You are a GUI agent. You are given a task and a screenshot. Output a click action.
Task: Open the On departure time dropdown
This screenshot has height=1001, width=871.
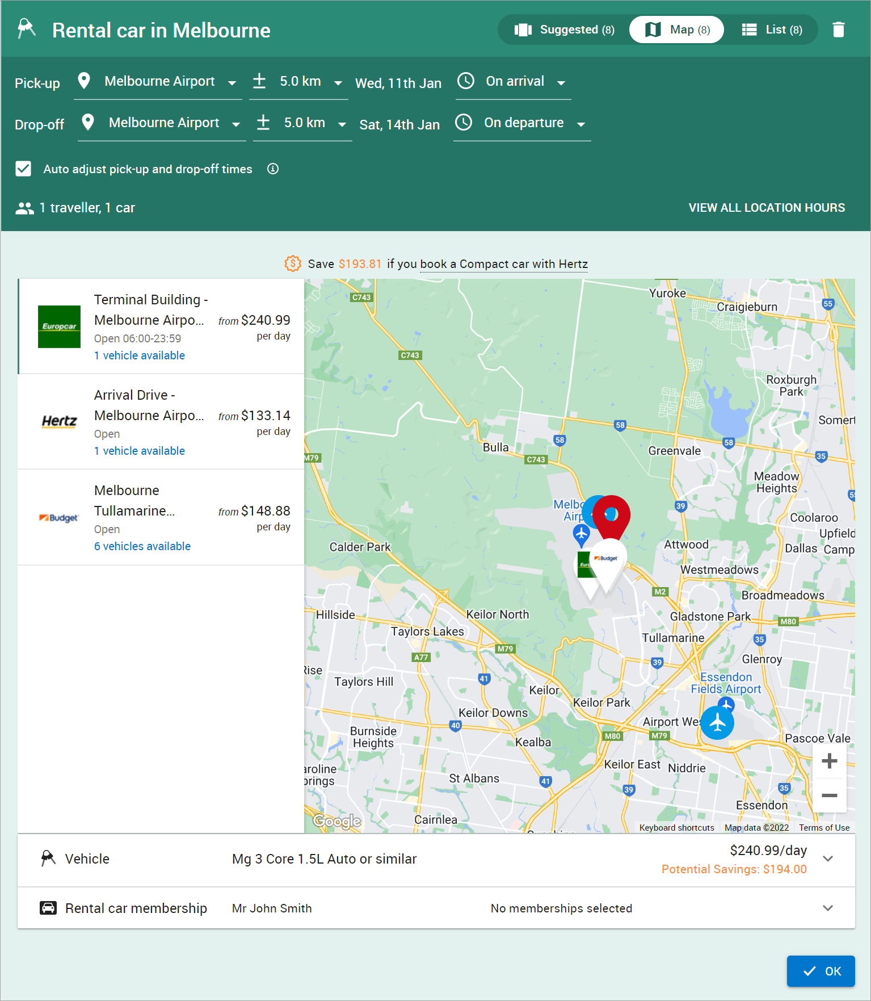click(x=522, y=123)
